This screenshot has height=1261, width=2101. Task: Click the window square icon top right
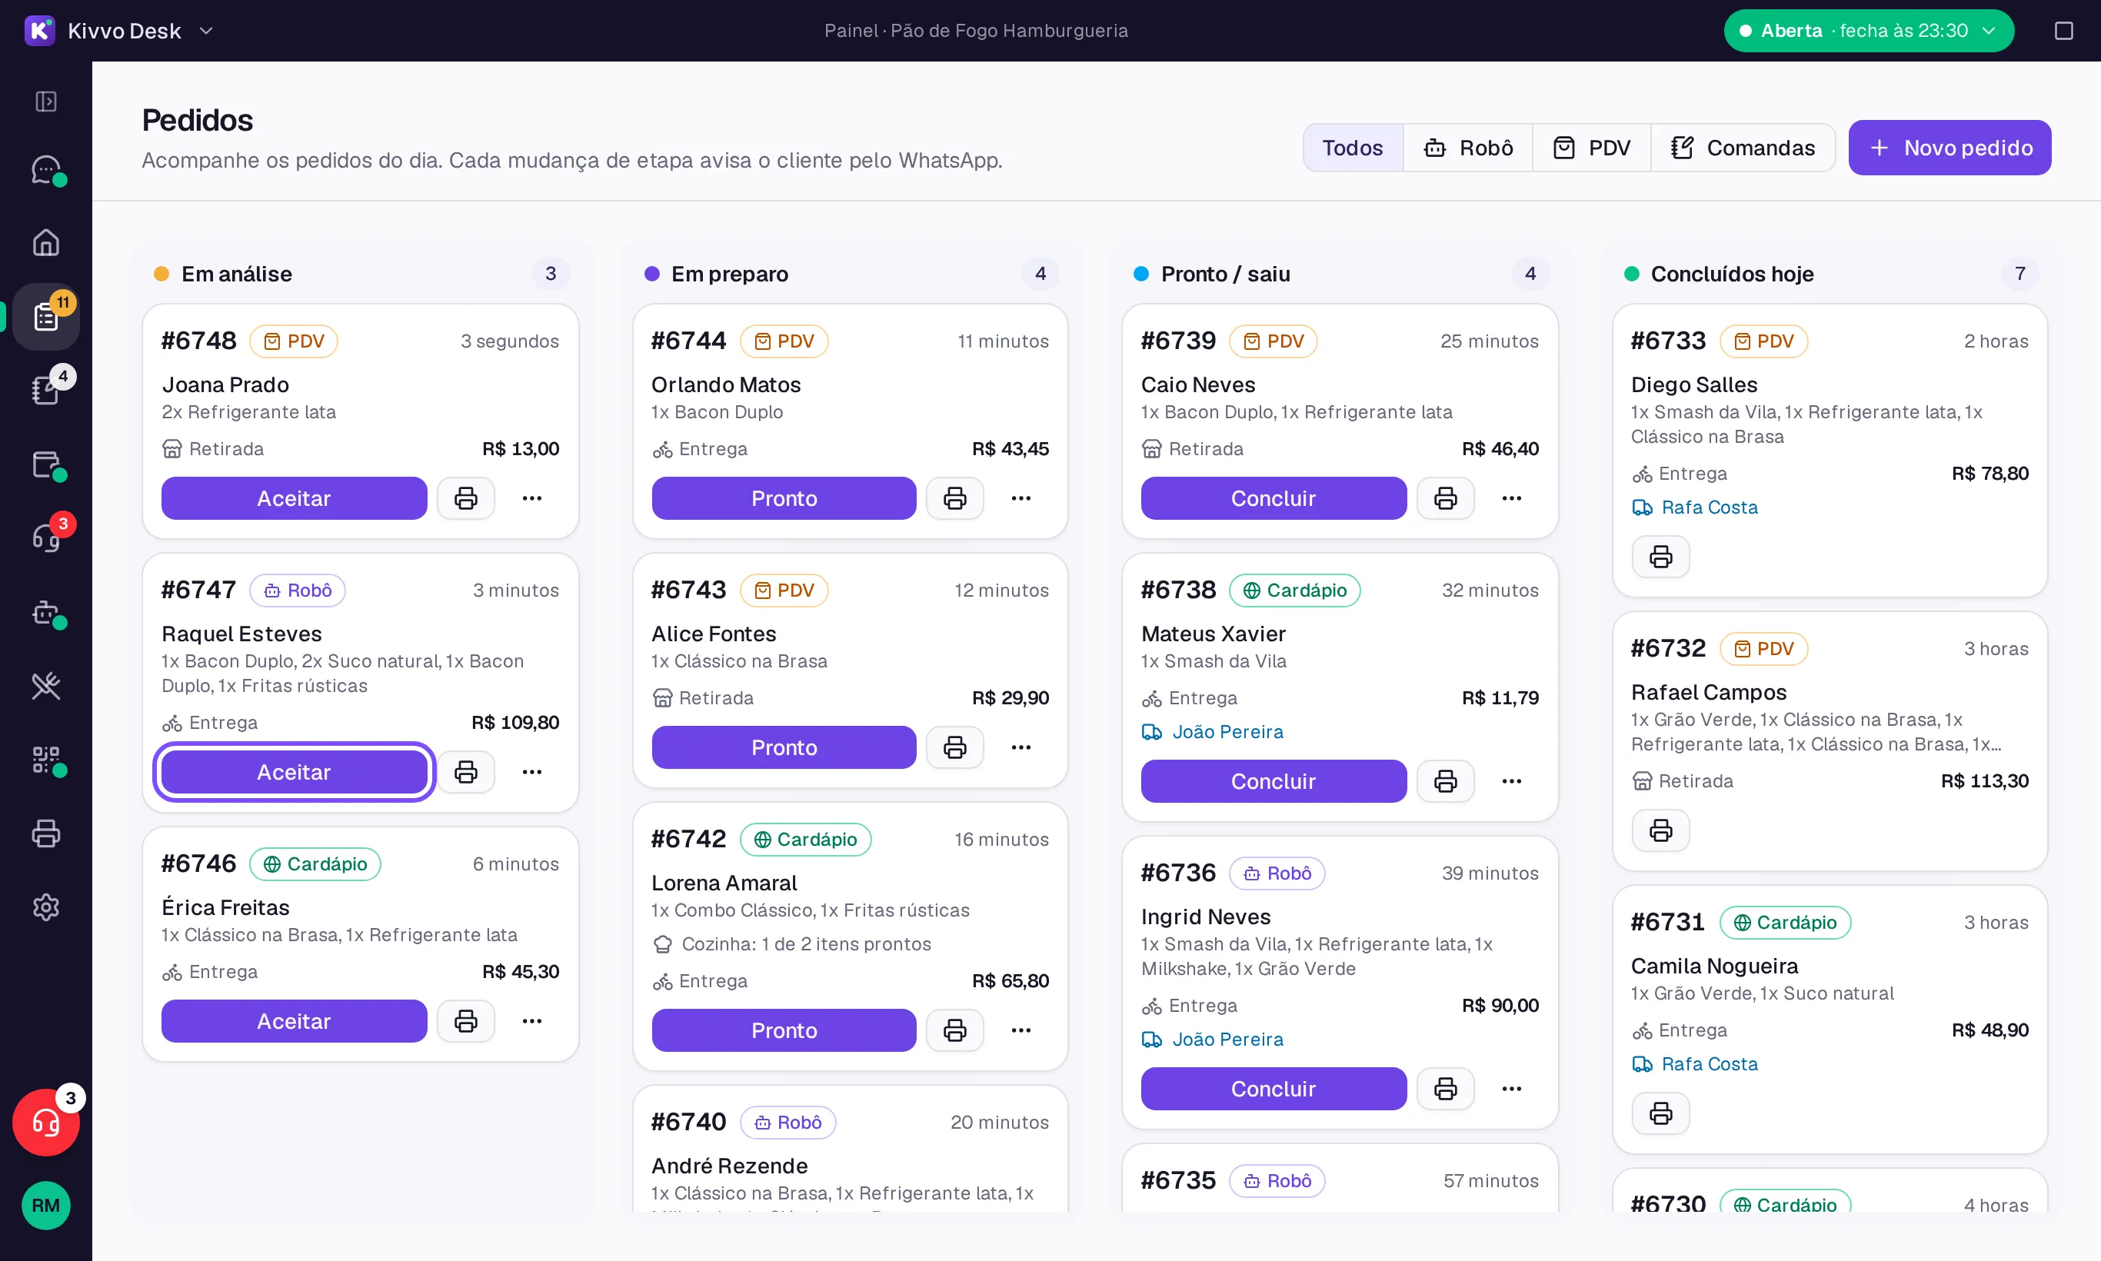pos(2063,31)
